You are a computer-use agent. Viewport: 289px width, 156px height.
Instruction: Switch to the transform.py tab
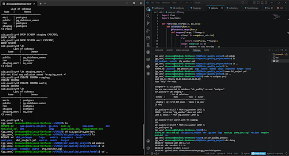pos(253,8)
